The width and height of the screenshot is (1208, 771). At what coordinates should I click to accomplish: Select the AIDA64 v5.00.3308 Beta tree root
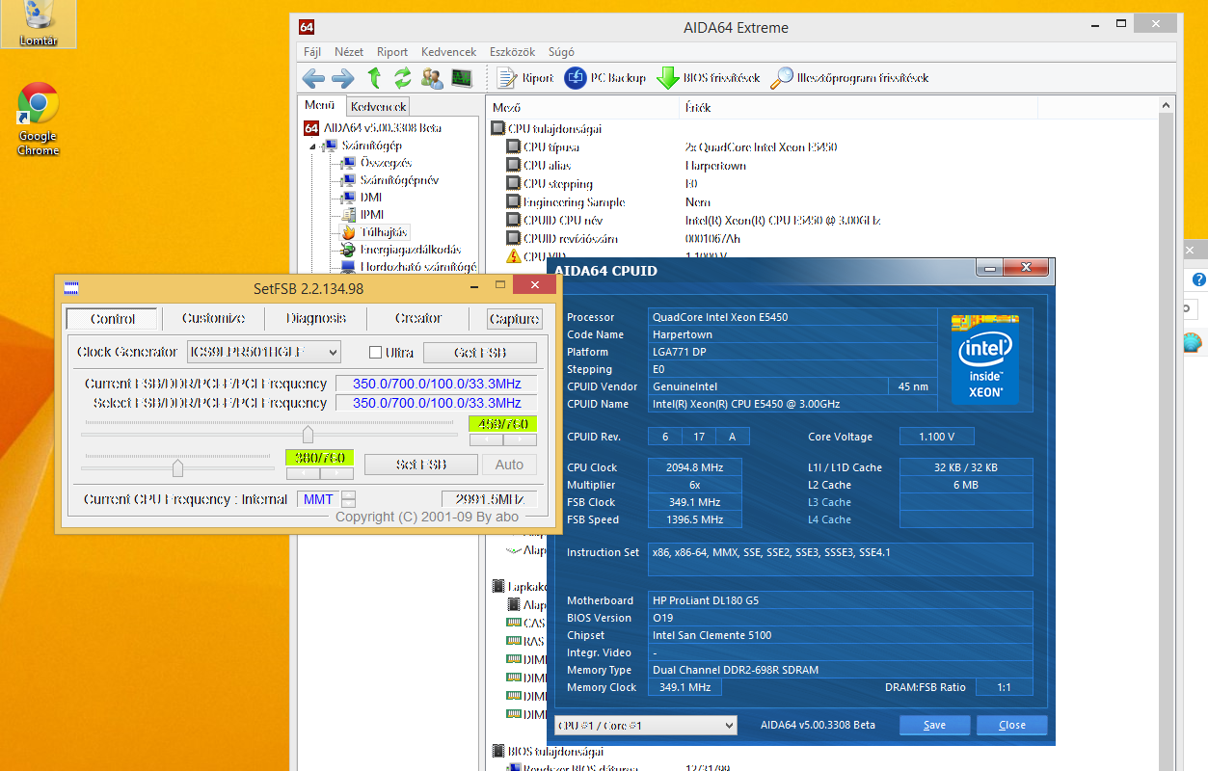pos(382,128)
